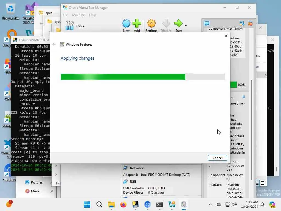The image size is (281, 211).
Task: Open the VirtualBox Help menu
Action: pos(92,15)
